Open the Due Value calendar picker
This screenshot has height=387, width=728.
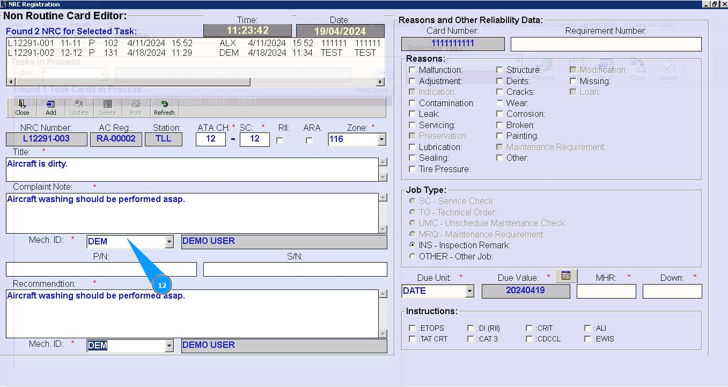[x=565, y=276]
